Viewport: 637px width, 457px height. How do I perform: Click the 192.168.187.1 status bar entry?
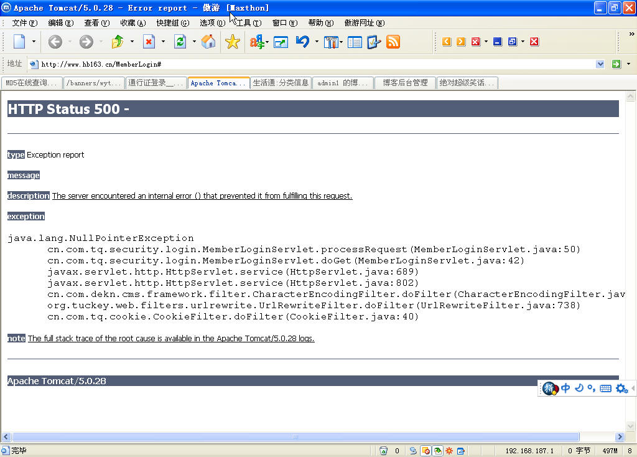(x=529, y=451)
